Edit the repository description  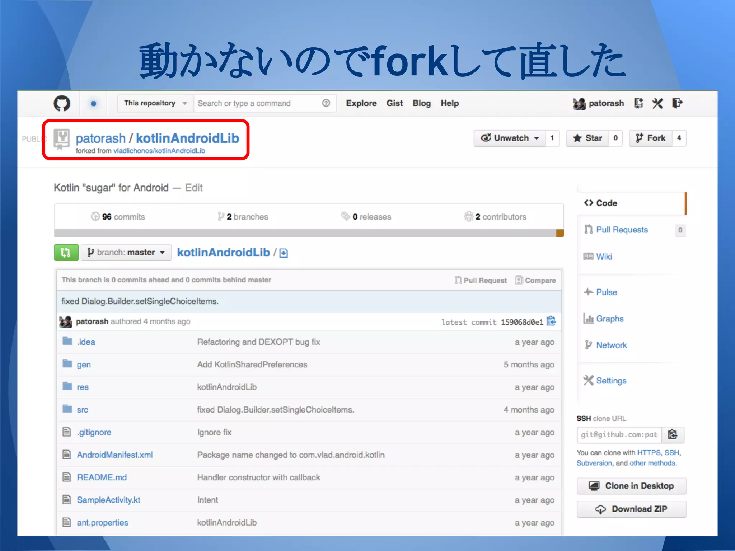pos(194,188)
